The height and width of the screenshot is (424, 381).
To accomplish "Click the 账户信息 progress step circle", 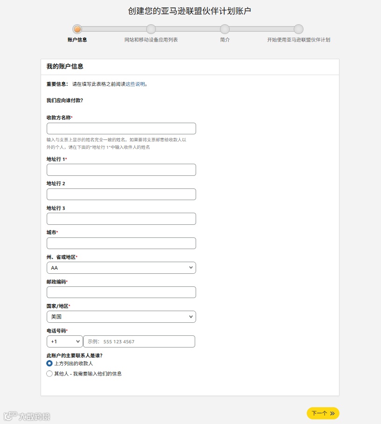I will coord(77,29).
